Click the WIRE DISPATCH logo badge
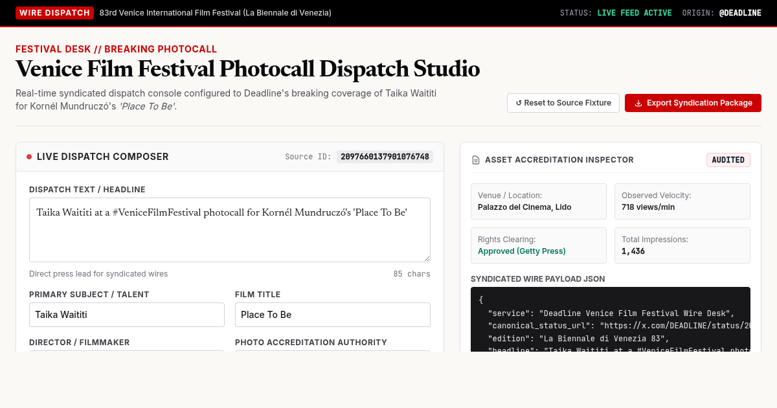This screenshot has height=408, width=777. click(55, 13)
